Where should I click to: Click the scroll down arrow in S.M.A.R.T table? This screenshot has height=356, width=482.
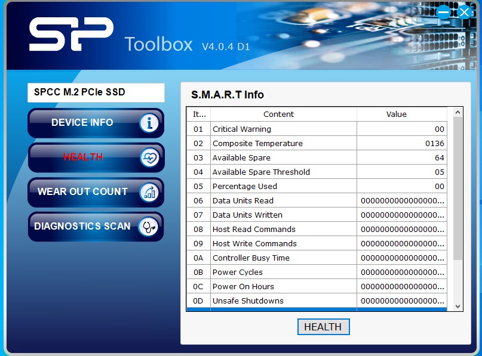pyautogui.click(x=458, y=306)
